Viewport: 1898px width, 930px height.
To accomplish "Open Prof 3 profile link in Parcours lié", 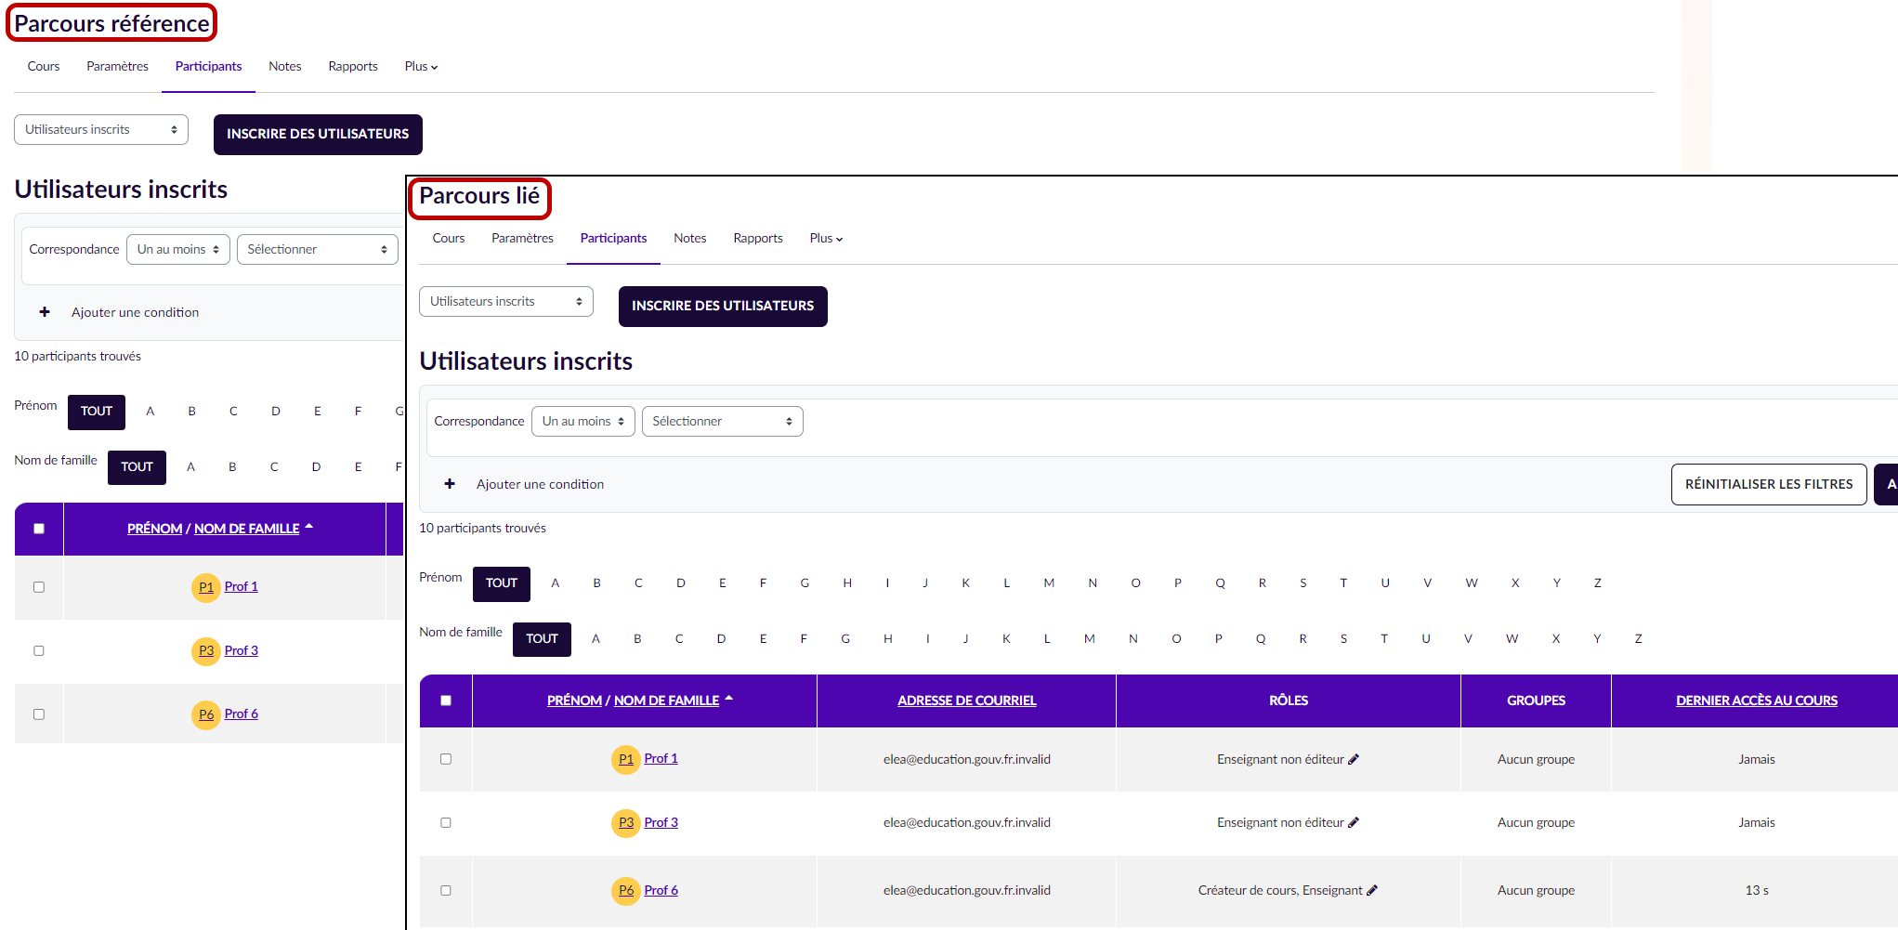I will (x=661, y=822).
